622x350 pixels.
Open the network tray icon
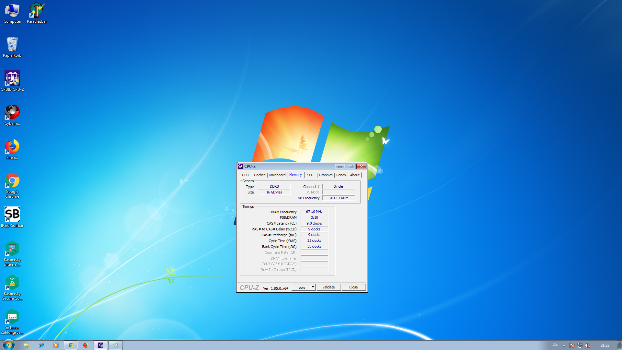pyautogui.click(x=580, y=345)
